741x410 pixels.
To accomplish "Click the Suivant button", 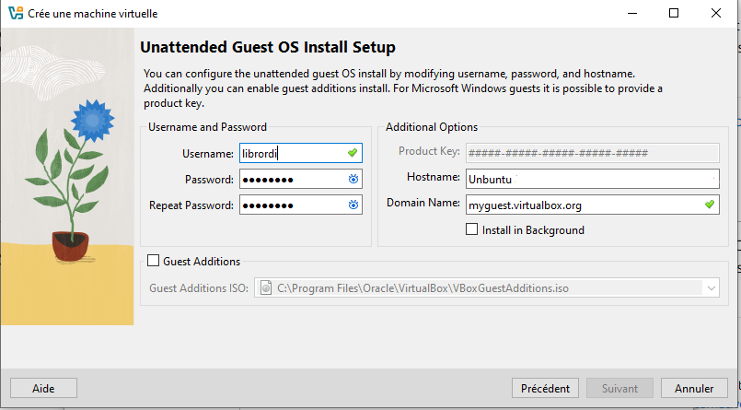I will tap(619, 388).
